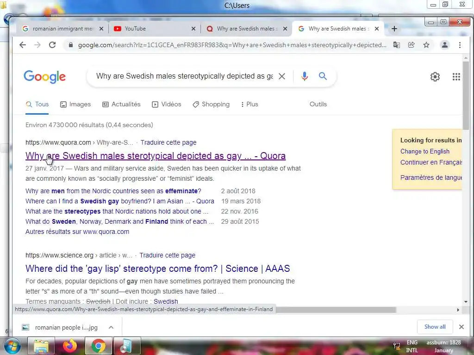This screenshot has height=355, width=474.
Task: Go back with browser back arrow
Action: 23,45
